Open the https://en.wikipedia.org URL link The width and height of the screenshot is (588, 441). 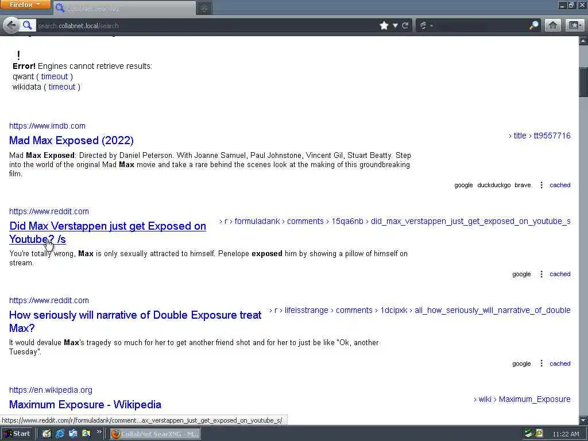coord(51,390)
